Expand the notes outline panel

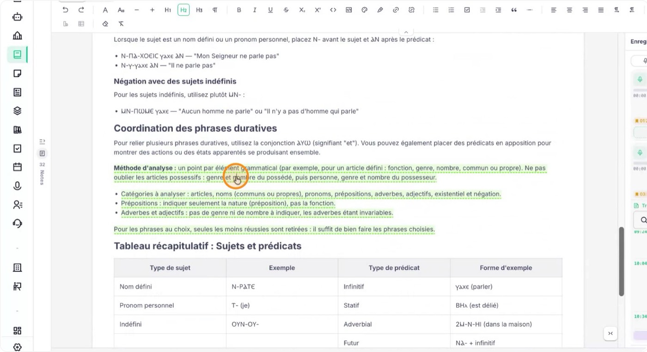tap(42, 141)
